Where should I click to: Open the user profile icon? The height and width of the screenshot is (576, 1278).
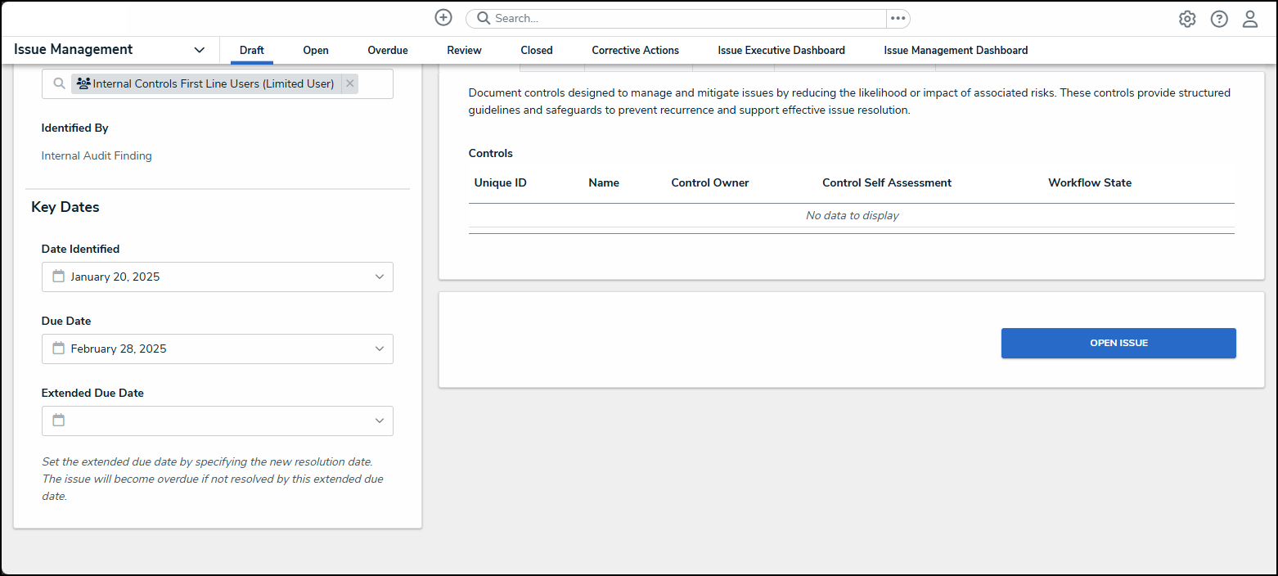(1250, 19)
